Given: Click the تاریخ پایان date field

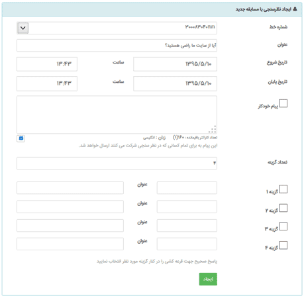Looking at the screenshot, I should click(175, 83).
